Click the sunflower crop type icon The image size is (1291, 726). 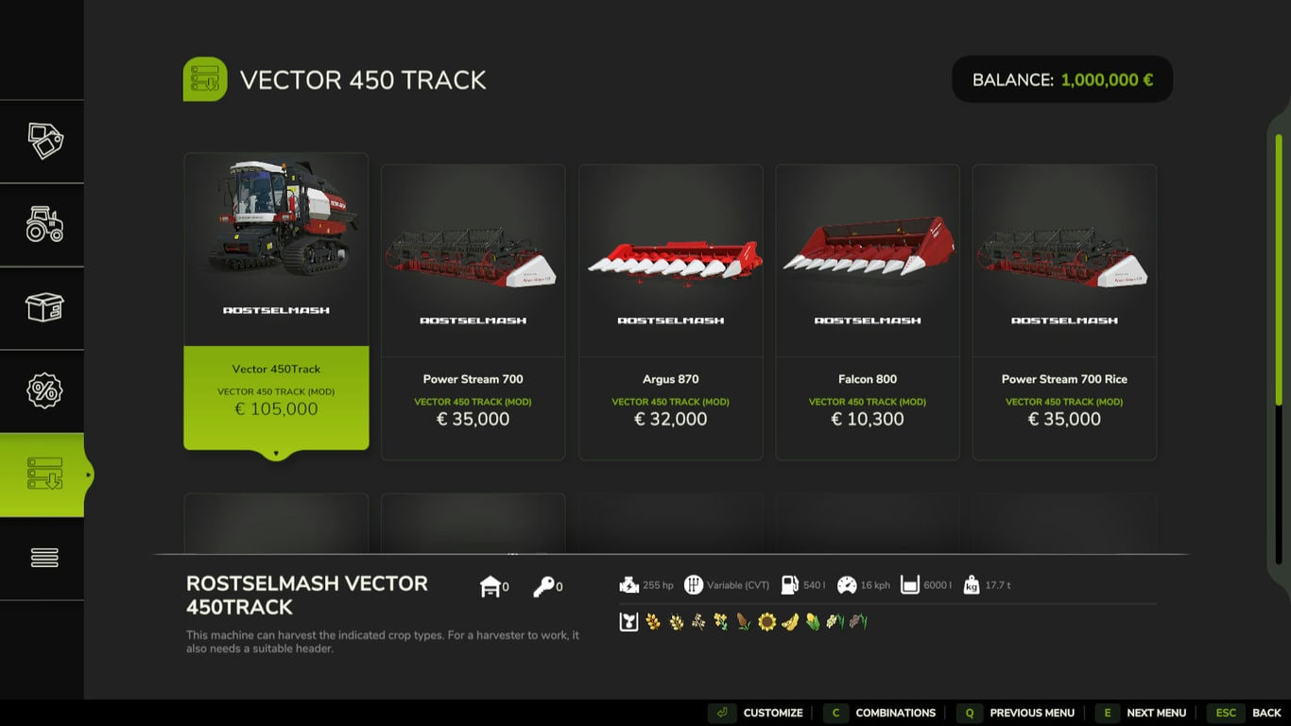coord(766,622)
